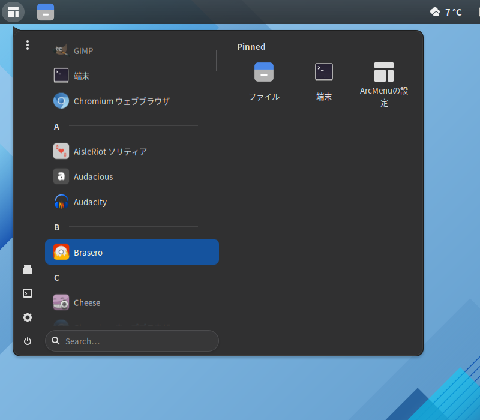Screen dimensions: 480x420
Task: Click the weather indicator showing 7 °C
Action: 446,12
